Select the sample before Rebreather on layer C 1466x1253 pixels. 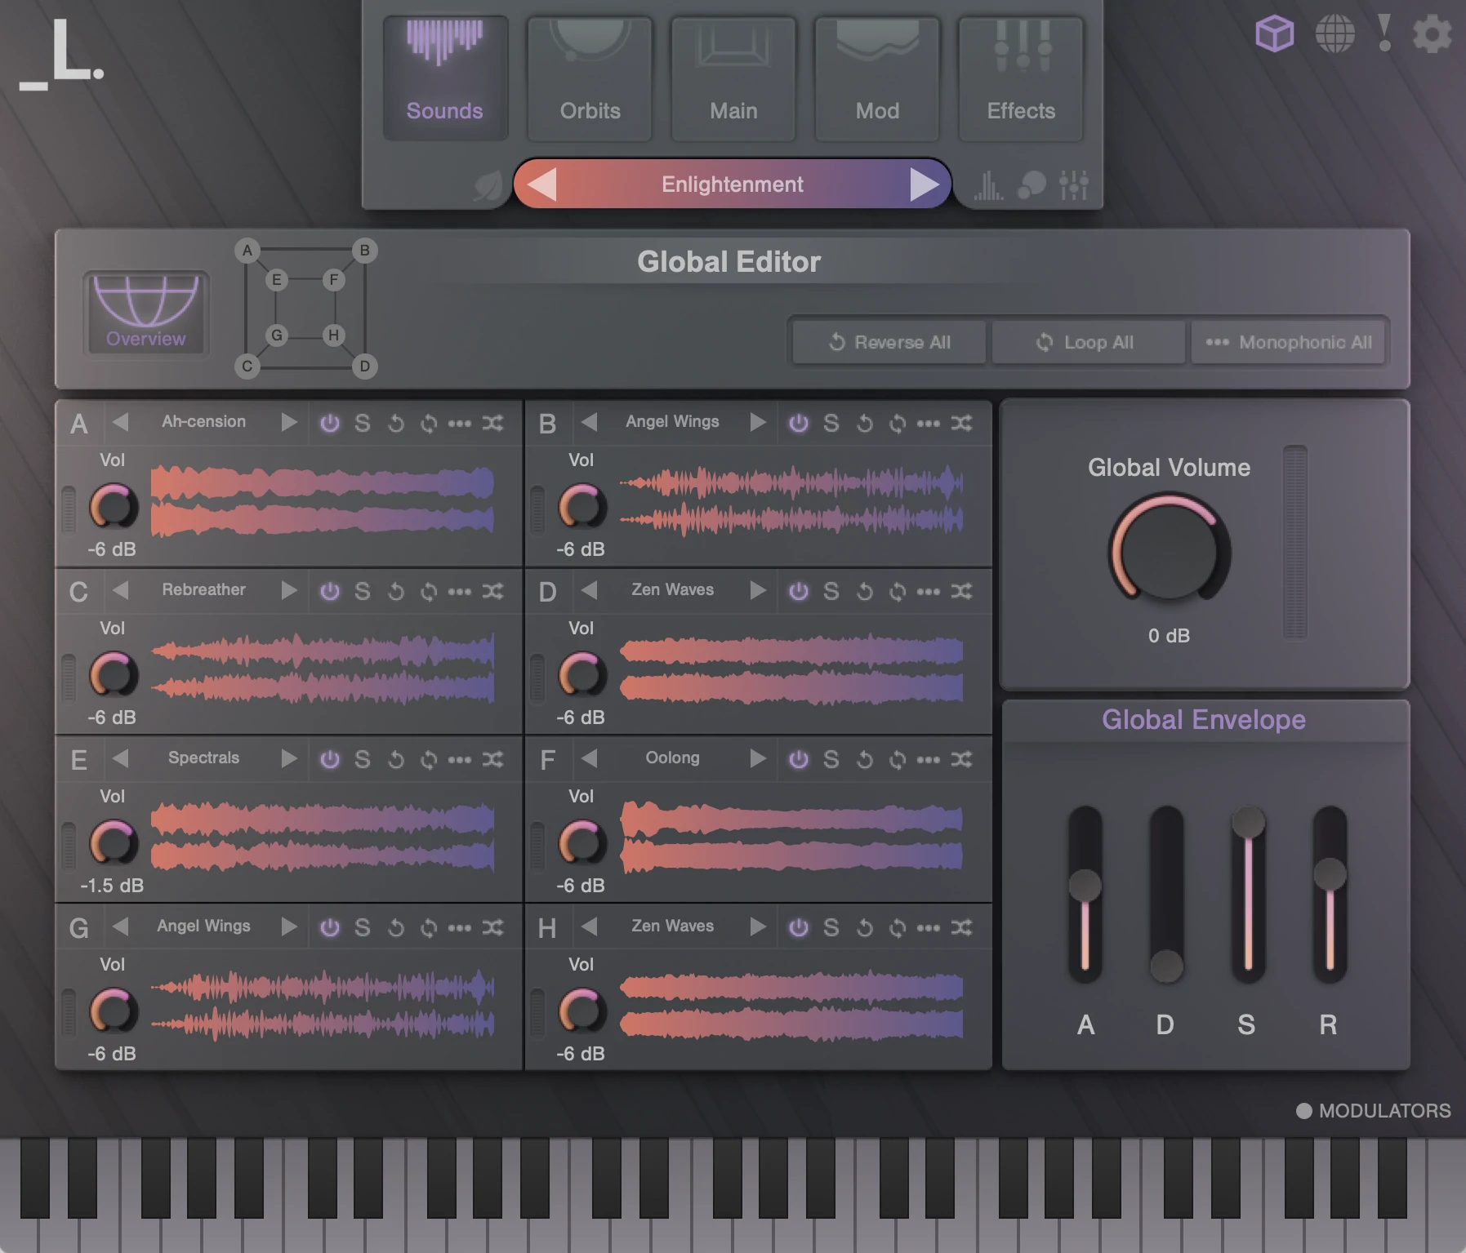(121, 590)
